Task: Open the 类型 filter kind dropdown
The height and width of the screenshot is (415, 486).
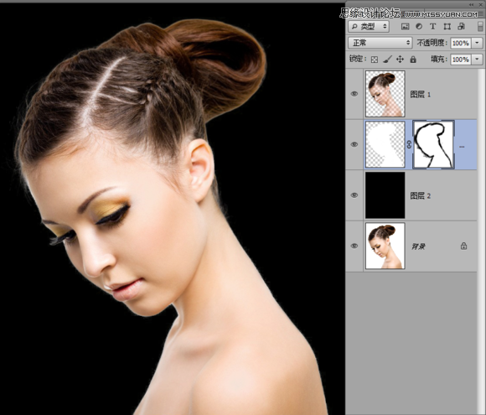Action: (x=368, y=27)
